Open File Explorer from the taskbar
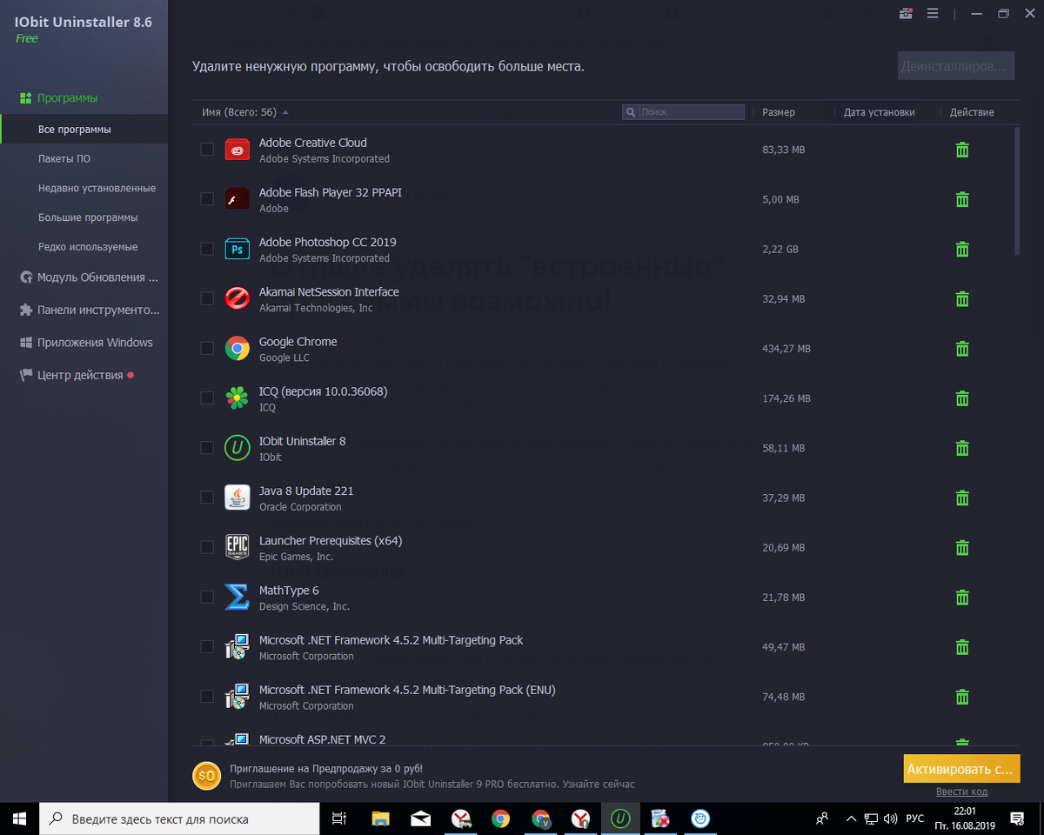1044x835 pixels. [380, 818]
